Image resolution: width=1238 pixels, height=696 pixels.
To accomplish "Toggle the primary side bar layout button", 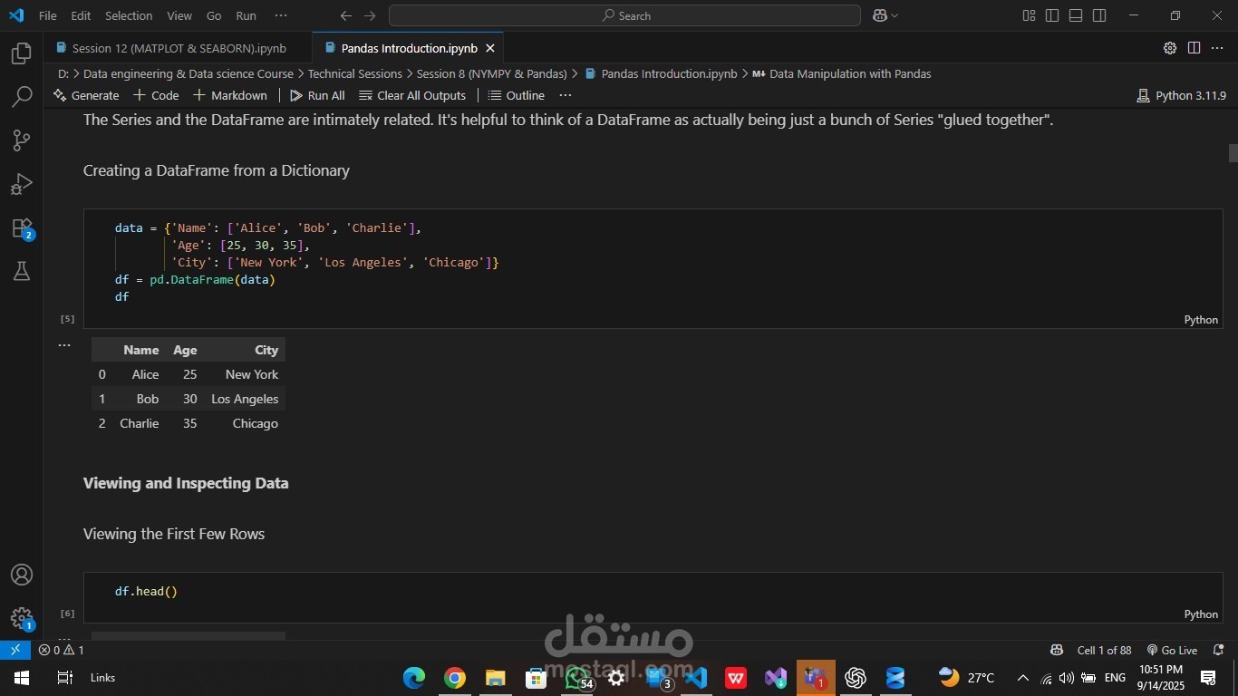I will tap(1052, 15).
